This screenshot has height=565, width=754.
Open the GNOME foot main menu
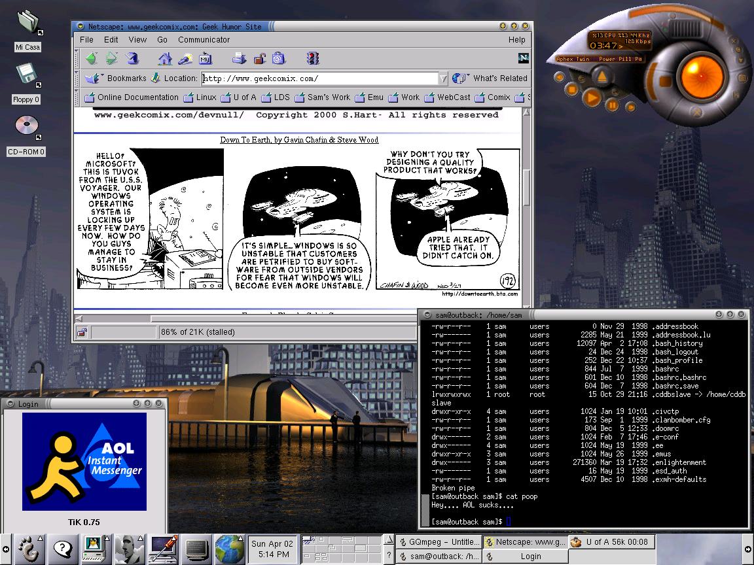click(x=29, y=549)
